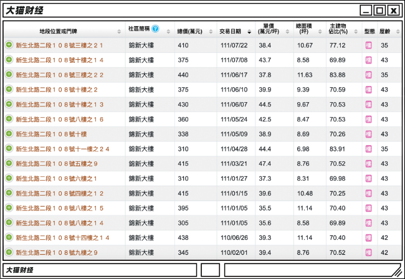Viewport: 405px width, 279px height.
Task: Click pink building type icon on 111/06/10 row
Action: pos(369,90)
